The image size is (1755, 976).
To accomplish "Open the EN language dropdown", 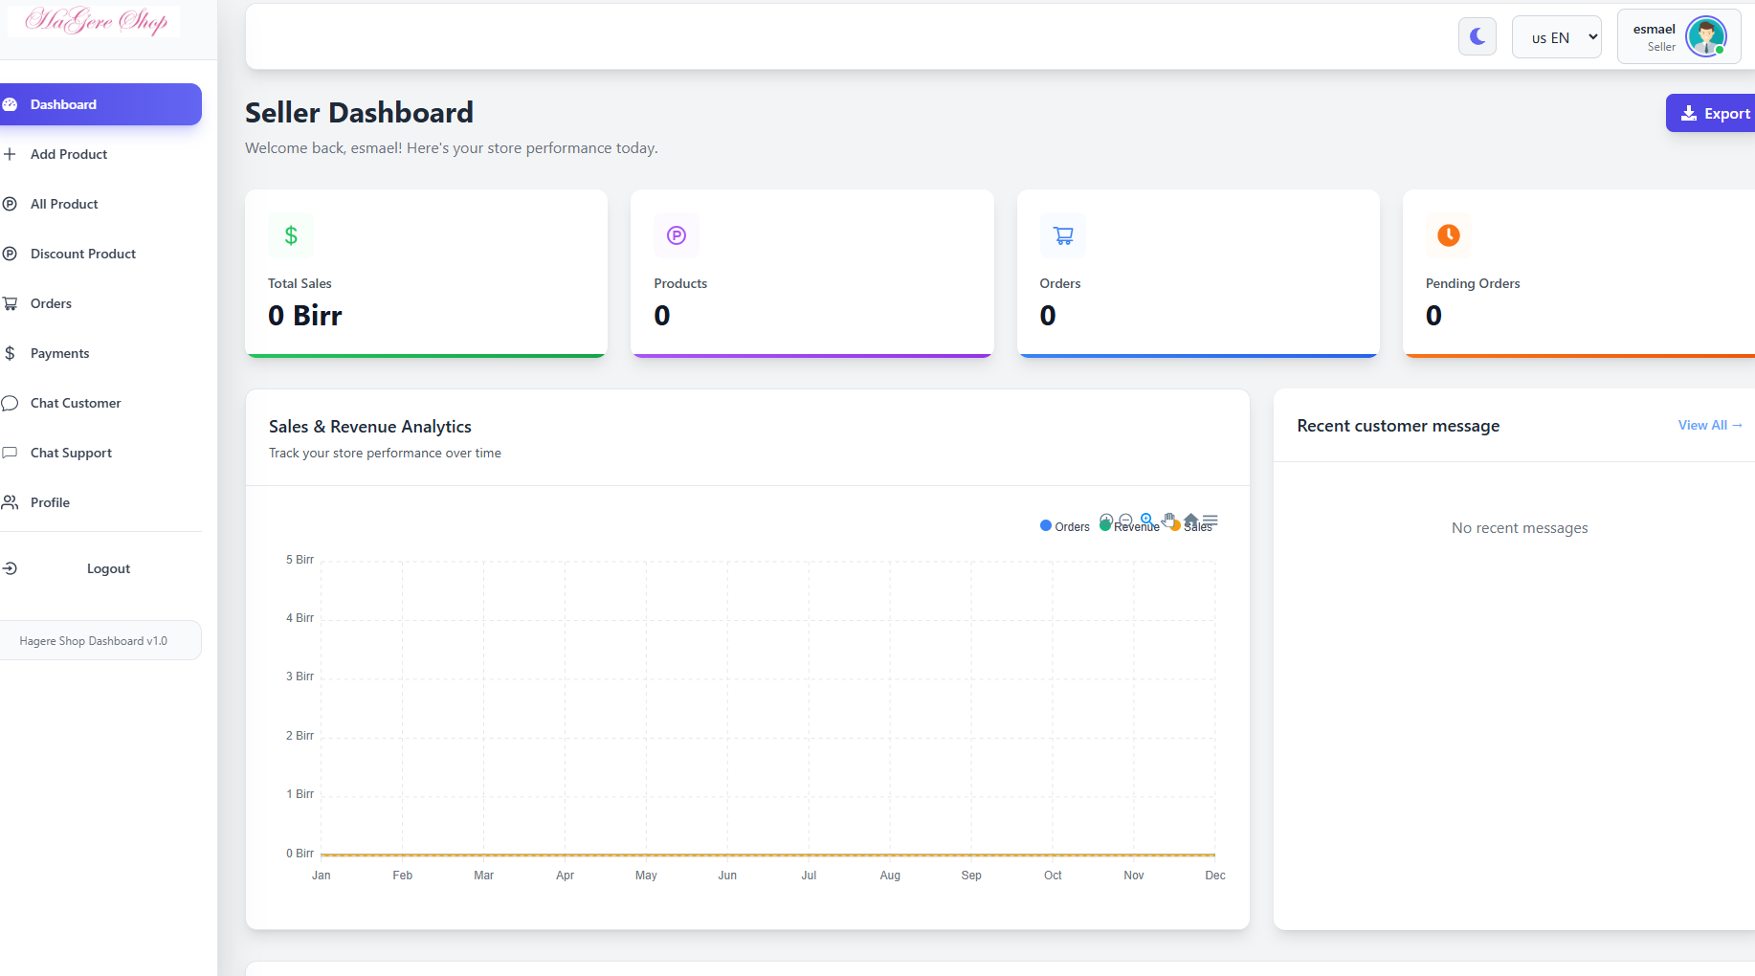I will point(1556,37).
